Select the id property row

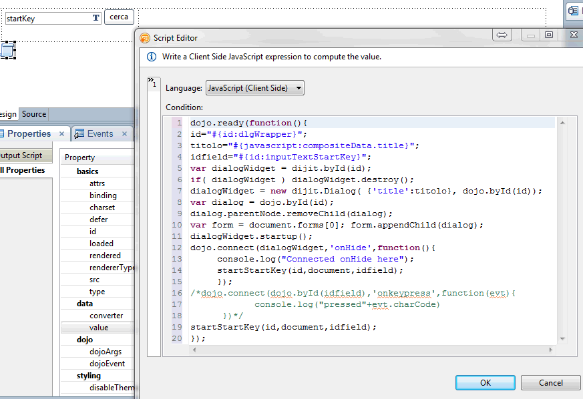coord(98,232)
